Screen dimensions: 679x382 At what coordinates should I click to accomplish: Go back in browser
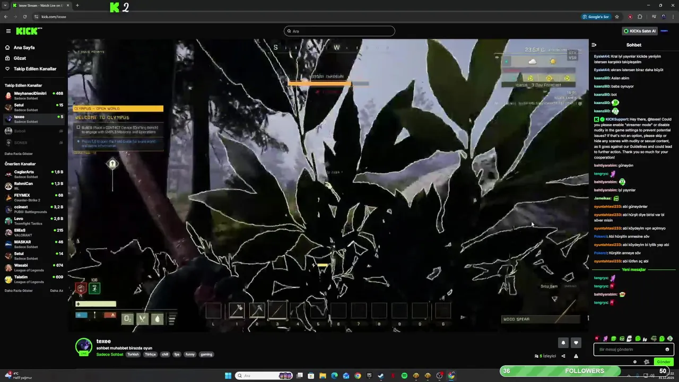coord(6,16)
